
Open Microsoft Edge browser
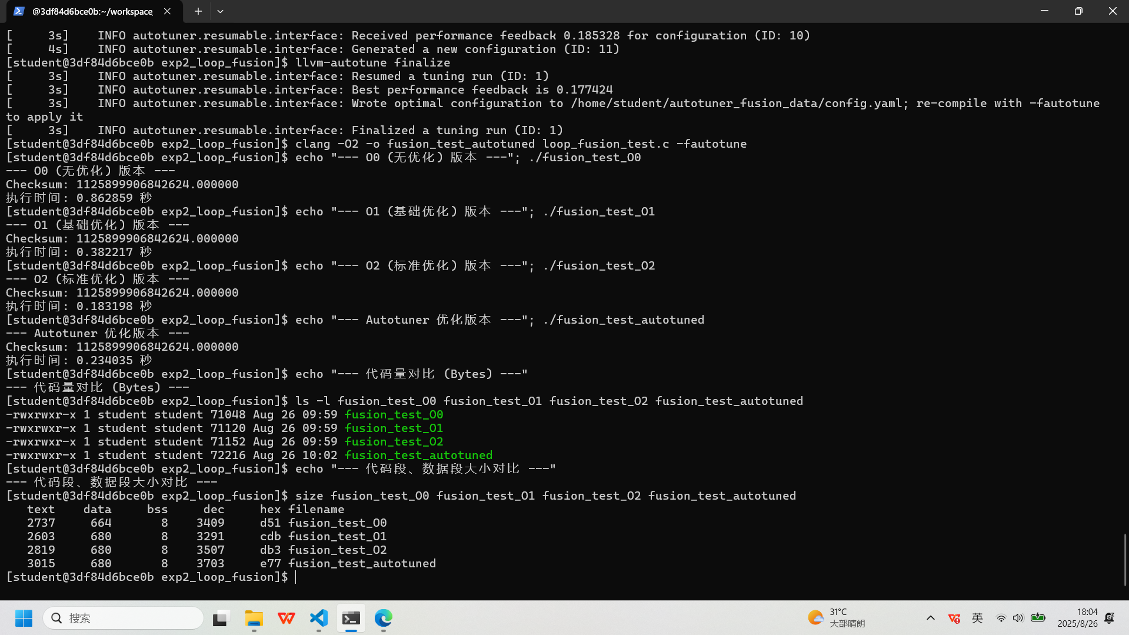[x=384, y=618]
